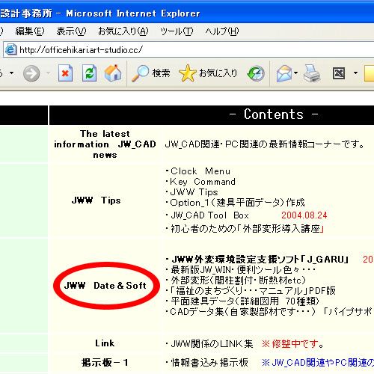Screen dimensions: 374x374
Task: Open The latest information JW_CAD news link
Action: coord(105,144)
